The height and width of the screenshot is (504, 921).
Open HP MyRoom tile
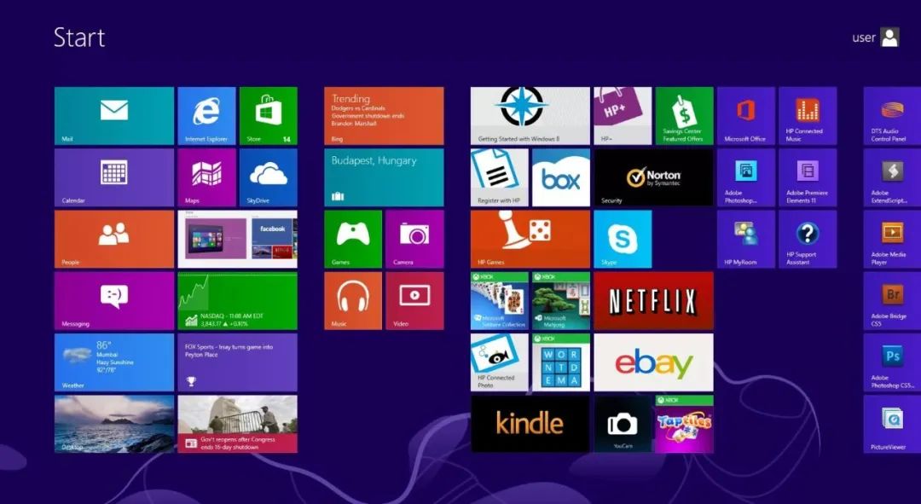(x=746, y=239)
